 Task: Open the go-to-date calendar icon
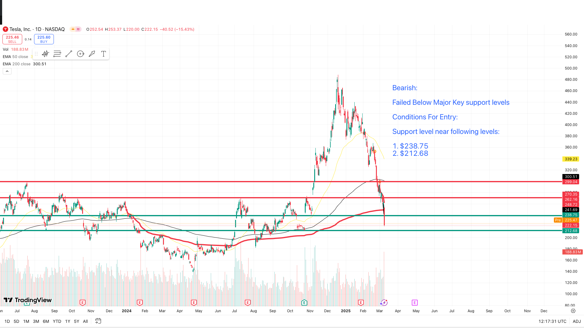click(98, 321)
